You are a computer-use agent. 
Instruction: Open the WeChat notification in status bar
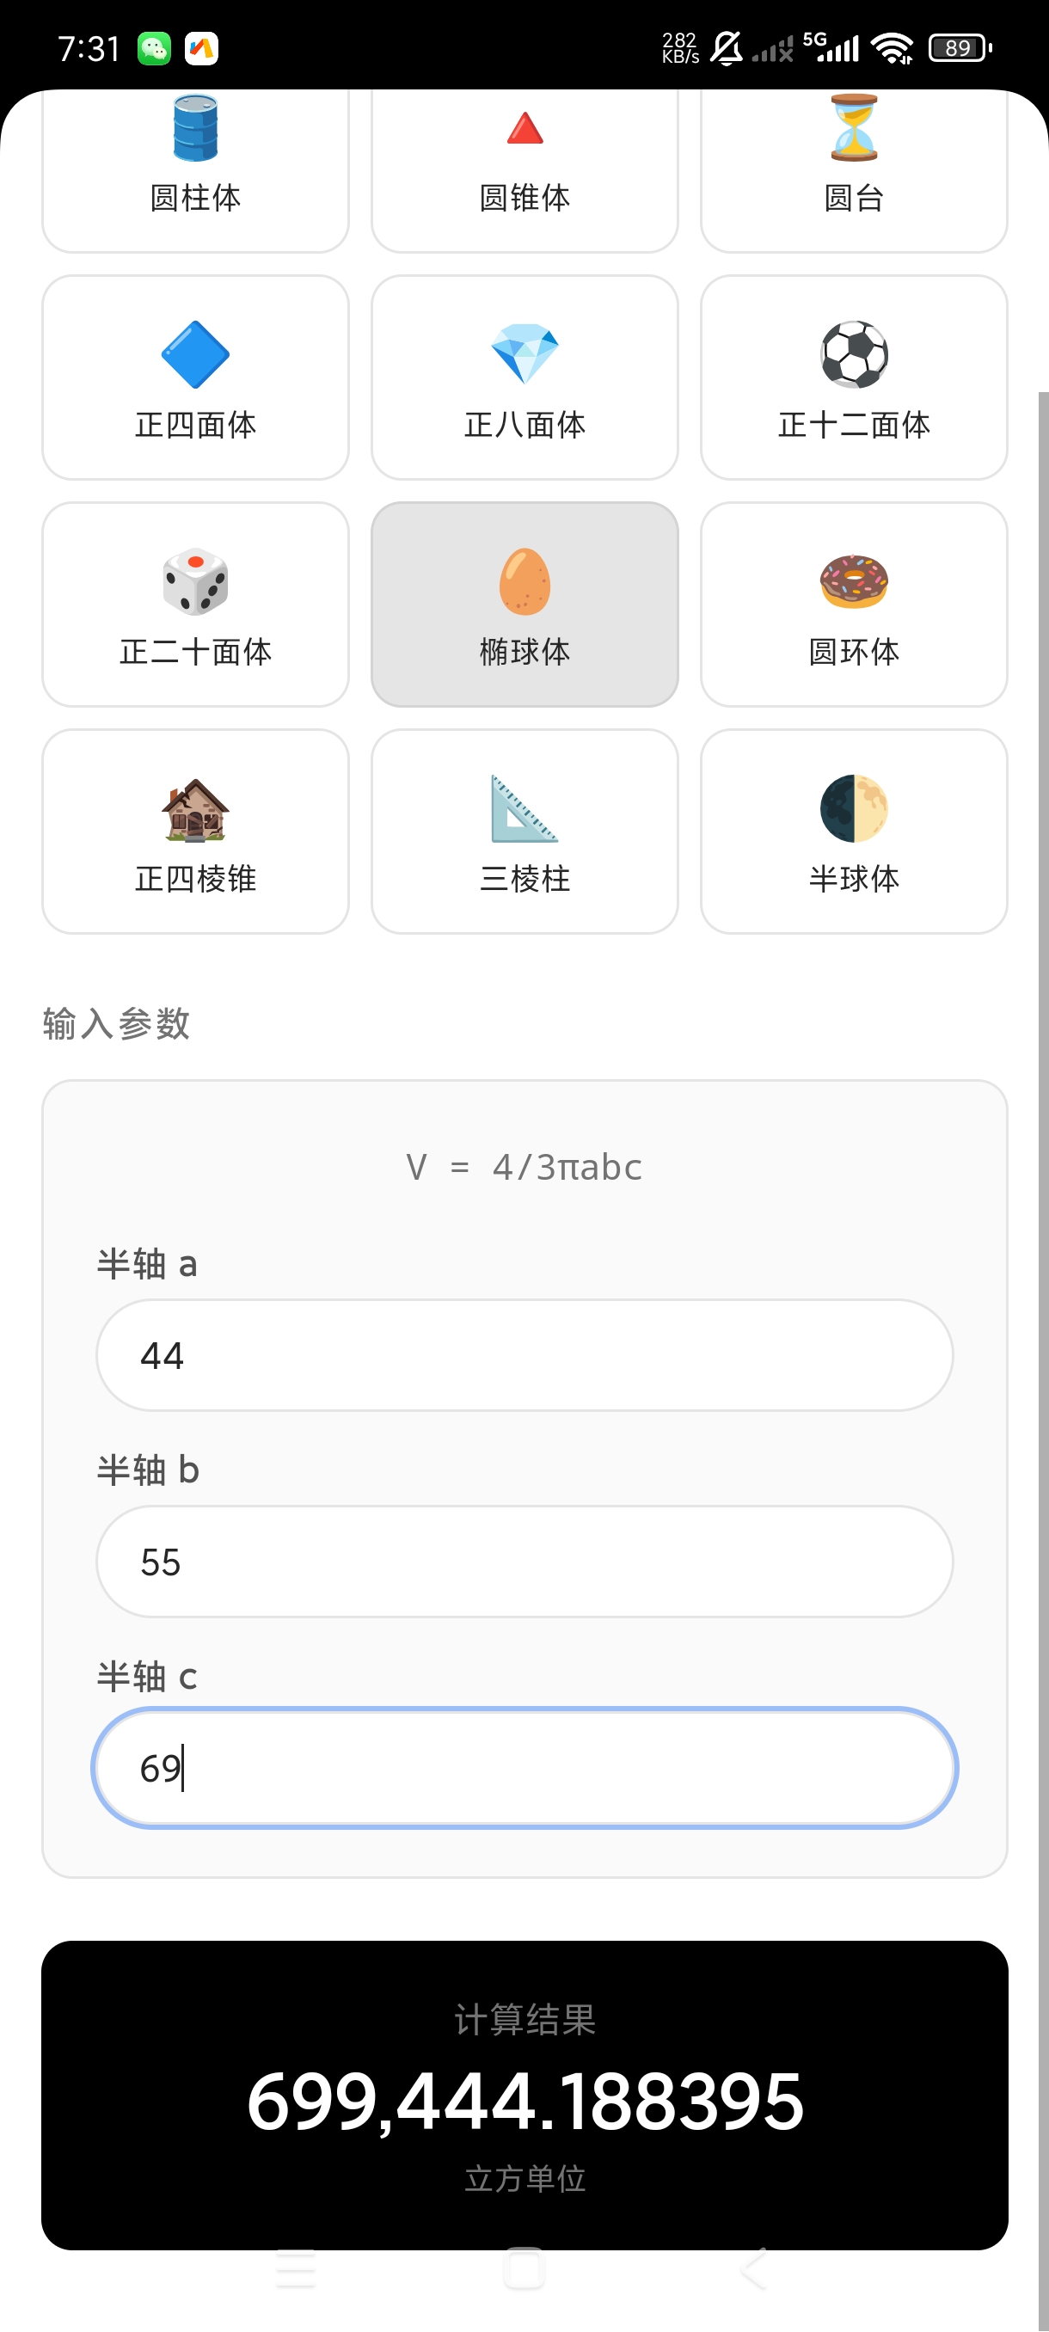point(154,48)
